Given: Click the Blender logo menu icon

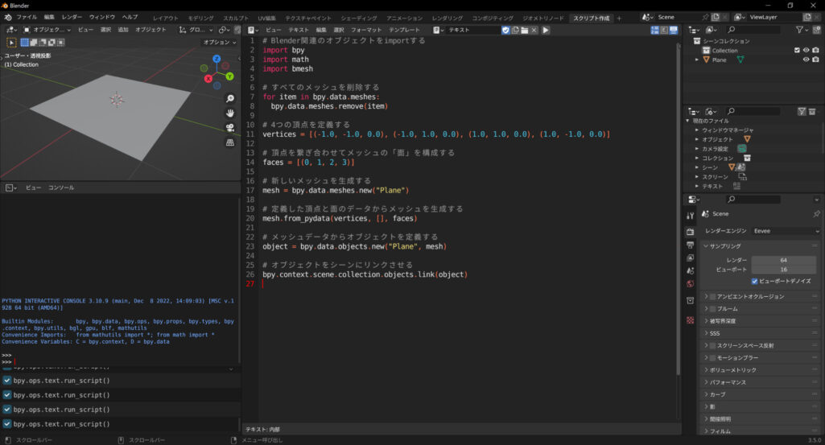Looking at the screenshot, I should pos(8,18).
